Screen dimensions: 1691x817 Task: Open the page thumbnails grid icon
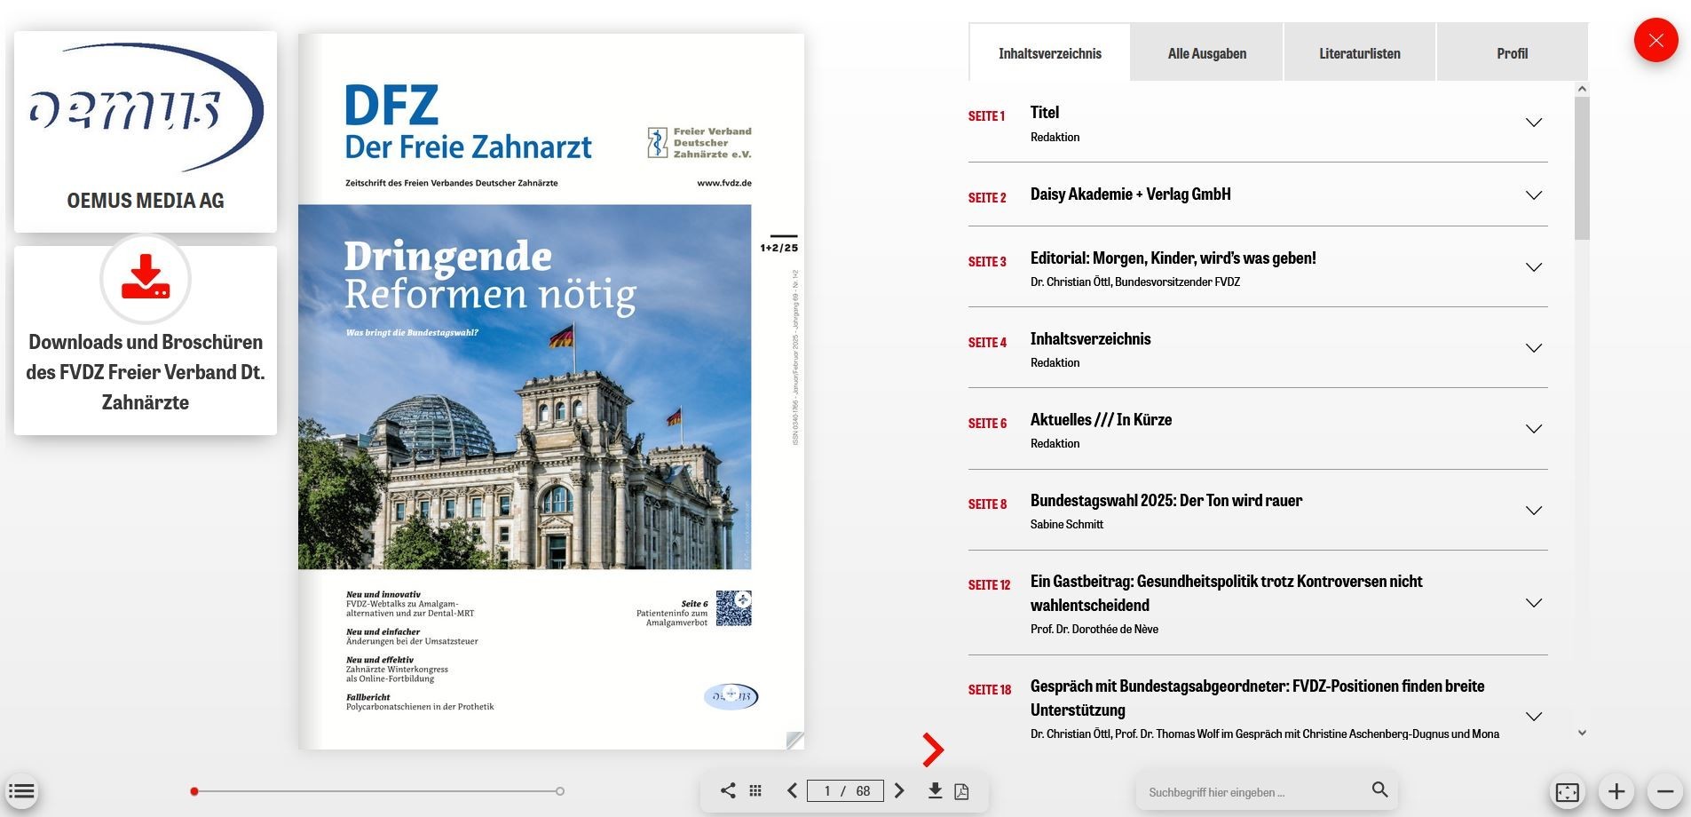click(755, 790)
